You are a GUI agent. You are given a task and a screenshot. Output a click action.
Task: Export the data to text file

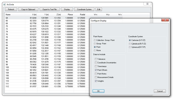click(50, 9)
